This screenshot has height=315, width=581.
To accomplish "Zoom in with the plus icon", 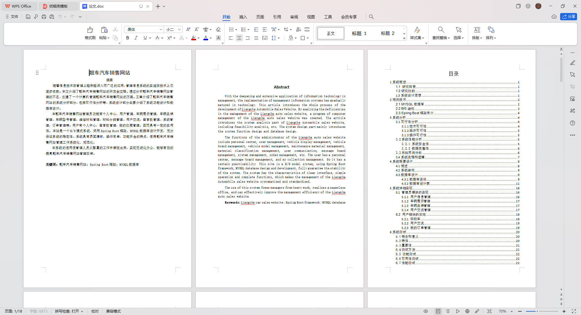I will (x=564, y=311).
